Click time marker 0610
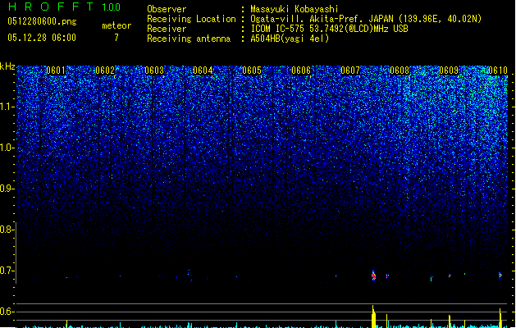The height and width of the screenshot is (328, 516). click(498, 71)
